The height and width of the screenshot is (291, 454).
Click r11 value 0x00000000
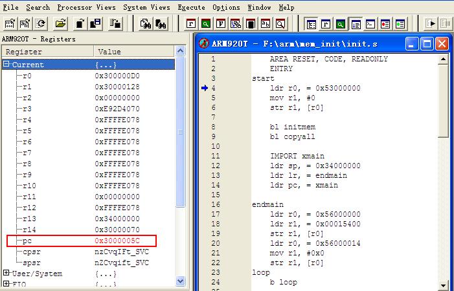117,197
